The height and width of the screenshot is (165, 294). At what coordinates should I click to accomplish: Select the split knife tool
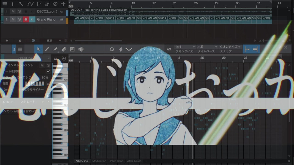[47, 49]
